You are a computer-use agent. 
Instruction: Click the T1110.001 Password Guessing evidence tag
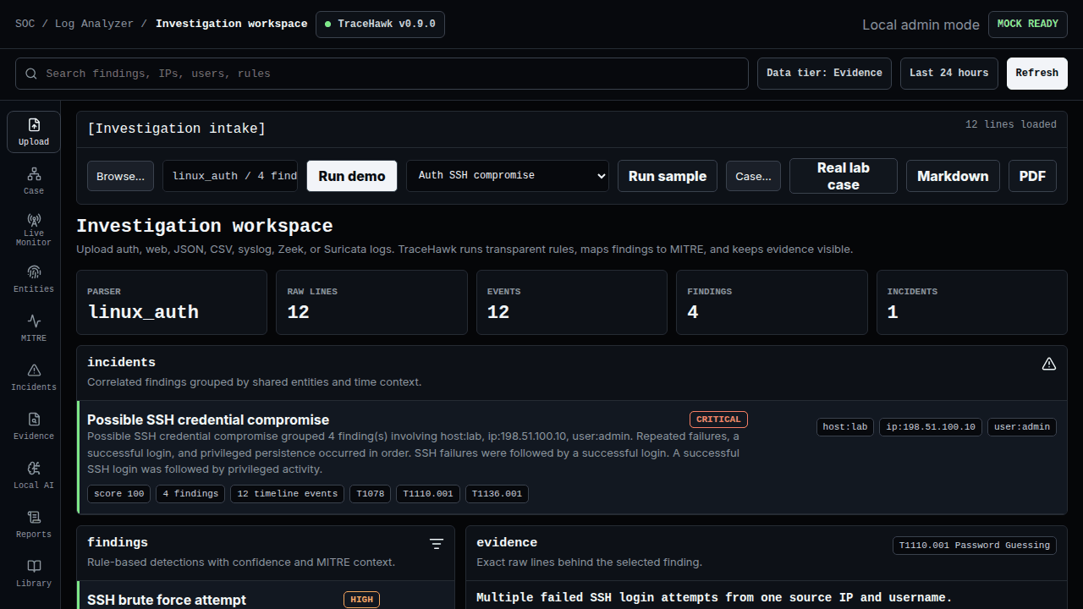click(975, 546)
